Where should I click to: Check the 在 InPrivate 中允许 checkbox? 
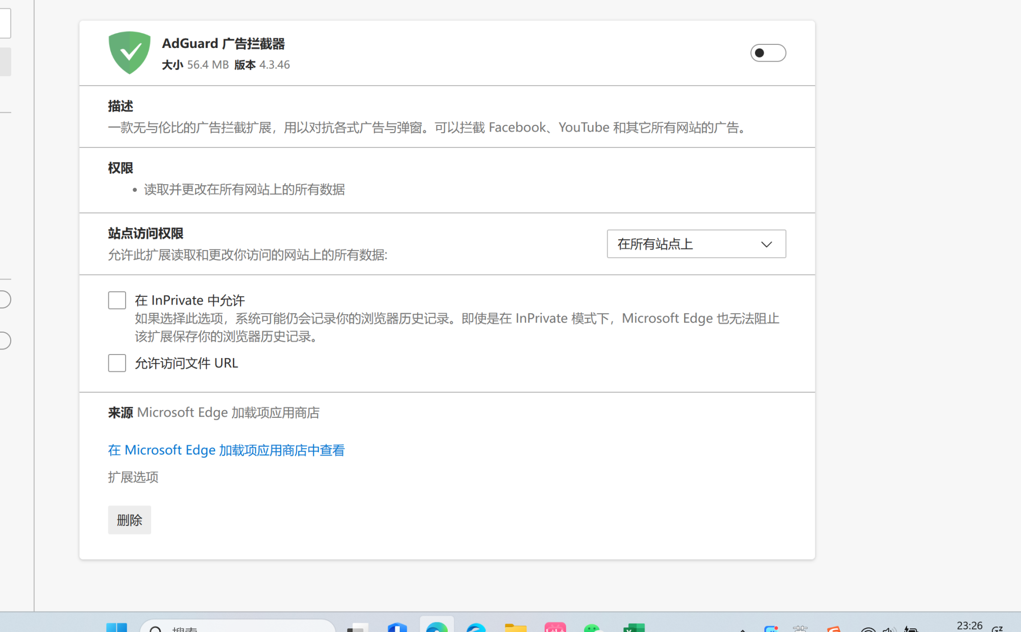pyautogui.click(x=116, y=300)
